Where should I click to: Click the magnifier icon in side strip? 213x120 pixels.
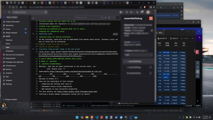197,63
